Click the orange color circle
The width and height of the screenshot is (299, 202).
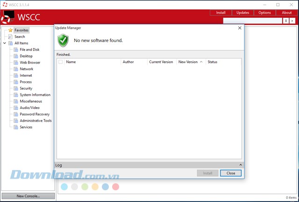(x=95, y=187)
